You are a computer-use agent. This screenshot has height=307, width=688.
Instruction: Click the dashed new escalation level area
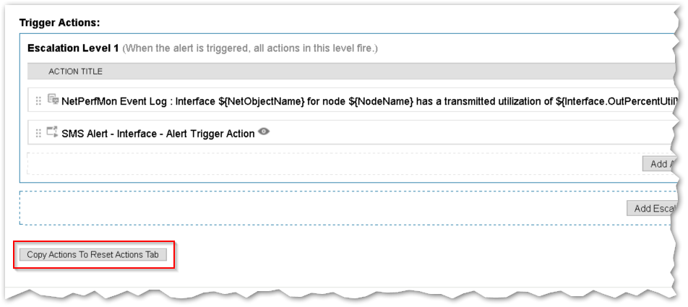click(x=322, y=208)
